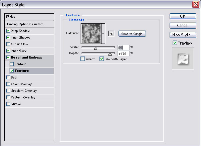
Task: Open the Satin settings label
Action: coord(14,77)
